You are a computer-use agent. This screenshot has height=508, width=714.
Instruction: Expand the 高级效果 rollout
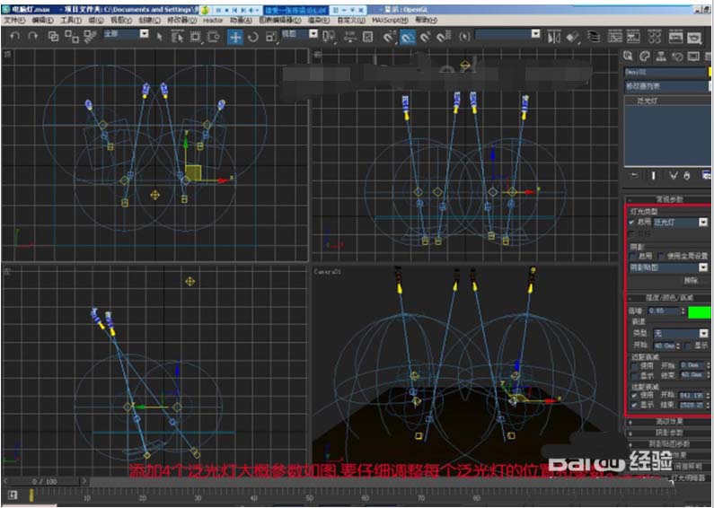pyautogui.click(x=669, y=420)
